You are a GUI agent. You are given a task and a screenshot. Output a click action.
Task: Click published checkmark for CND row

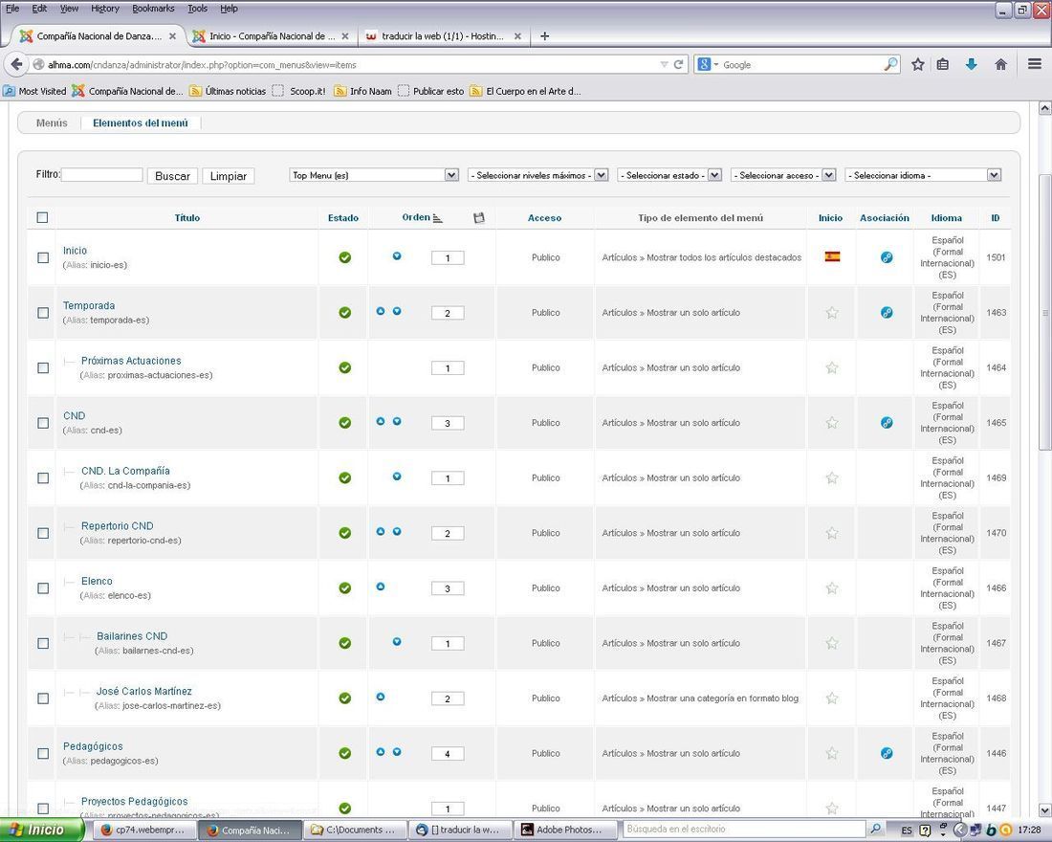pos(345,423)
